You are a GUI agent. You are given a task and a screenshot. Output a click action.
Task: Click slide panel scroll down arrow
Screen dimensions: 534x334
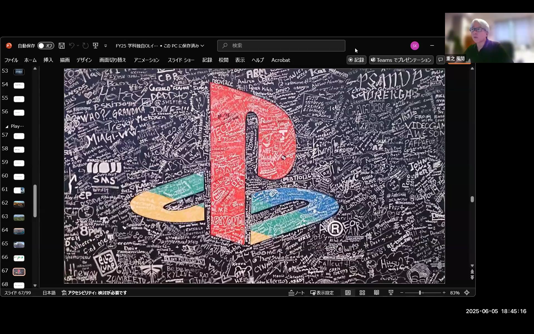click(x=35, y=285)
